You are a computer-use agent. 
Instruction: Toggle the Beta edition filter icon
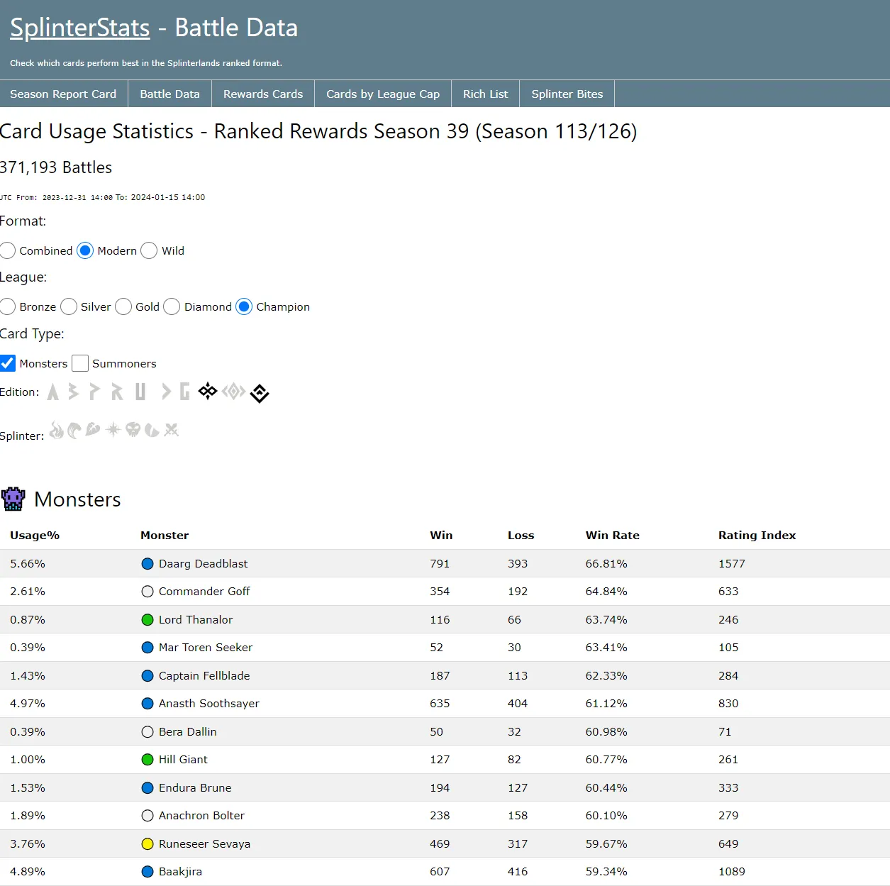pos(73,392)
